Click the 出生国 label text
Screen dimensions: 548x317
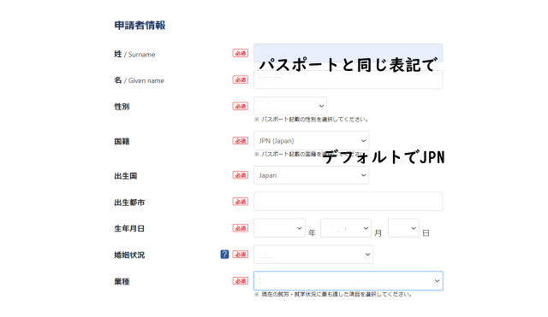click(x=126, y=176)
